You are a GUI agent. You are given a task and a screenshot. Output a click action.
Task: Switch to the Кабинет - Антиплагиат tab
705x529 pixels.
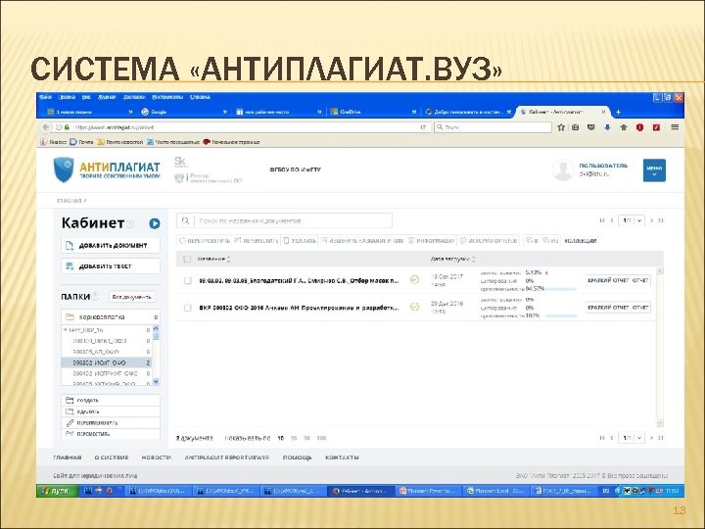[562, 112]
